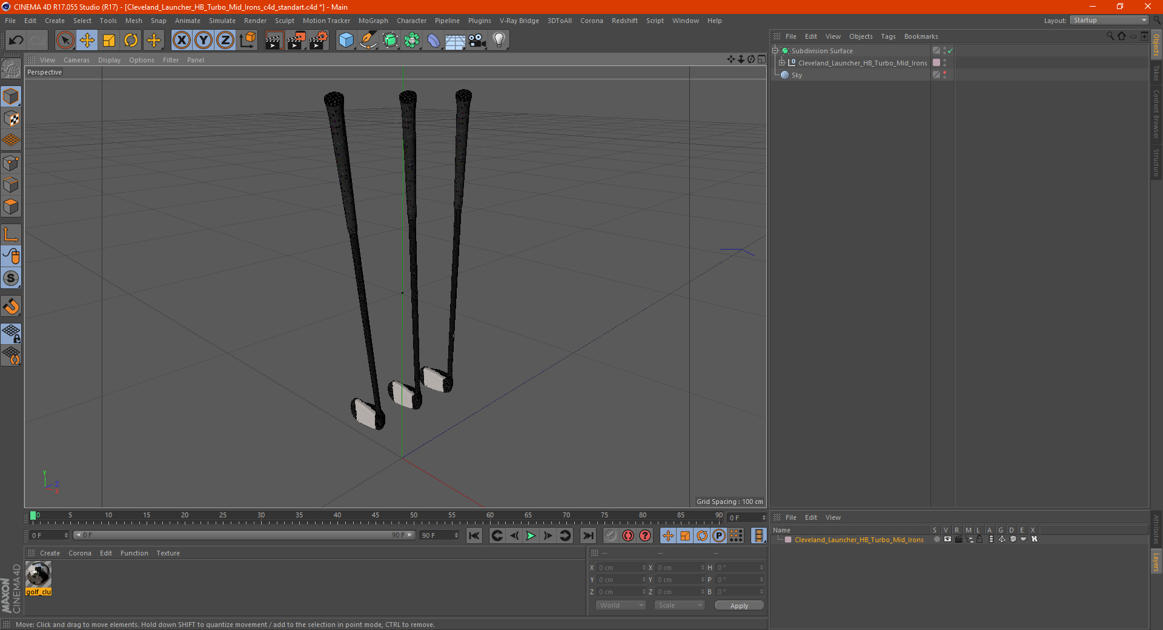Open the Structure side tab
Image resolution: width=1163 pixels, height=630 pixels.
click(x=1156, y=162)
